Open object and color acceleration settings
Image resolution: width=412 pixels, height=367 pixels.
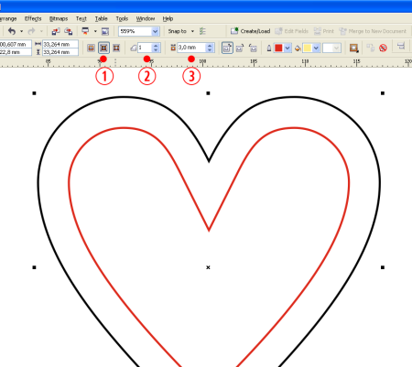click(353, 48)
